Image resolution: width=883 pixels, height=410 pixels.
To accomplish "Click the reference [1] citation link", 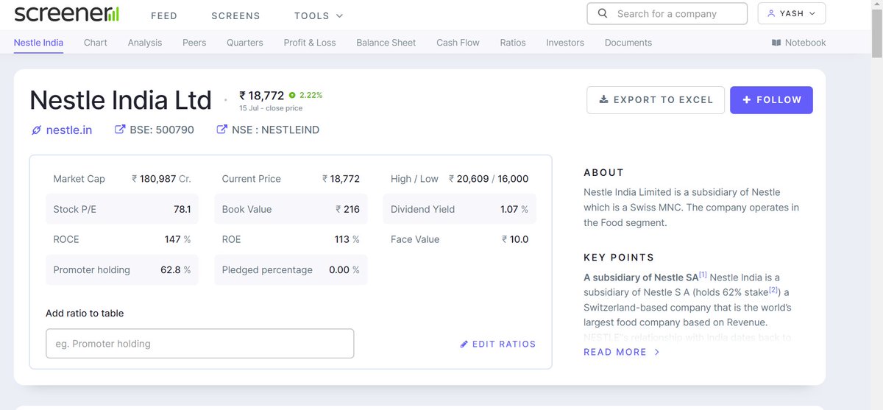I will [703, 275].
